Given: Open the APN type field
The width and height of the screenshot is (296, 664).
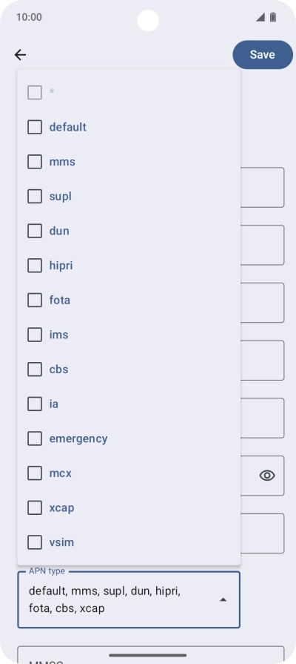Looking at the screenshot, I should click(x=129, y=599).
